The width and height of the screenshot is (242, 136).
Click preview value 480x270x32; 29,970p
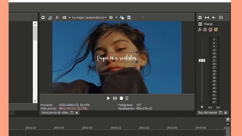point(73,108)
